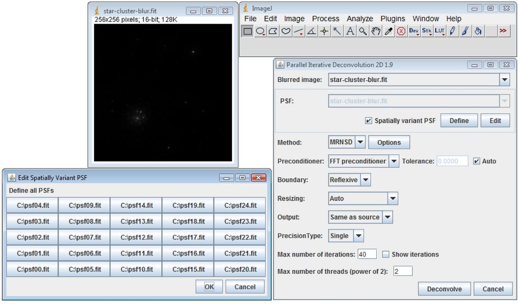This screenshot has height=304, width=518.
Task: Click OK in Edit Spatially Variant PSF
Action: (x=209, y=287)
